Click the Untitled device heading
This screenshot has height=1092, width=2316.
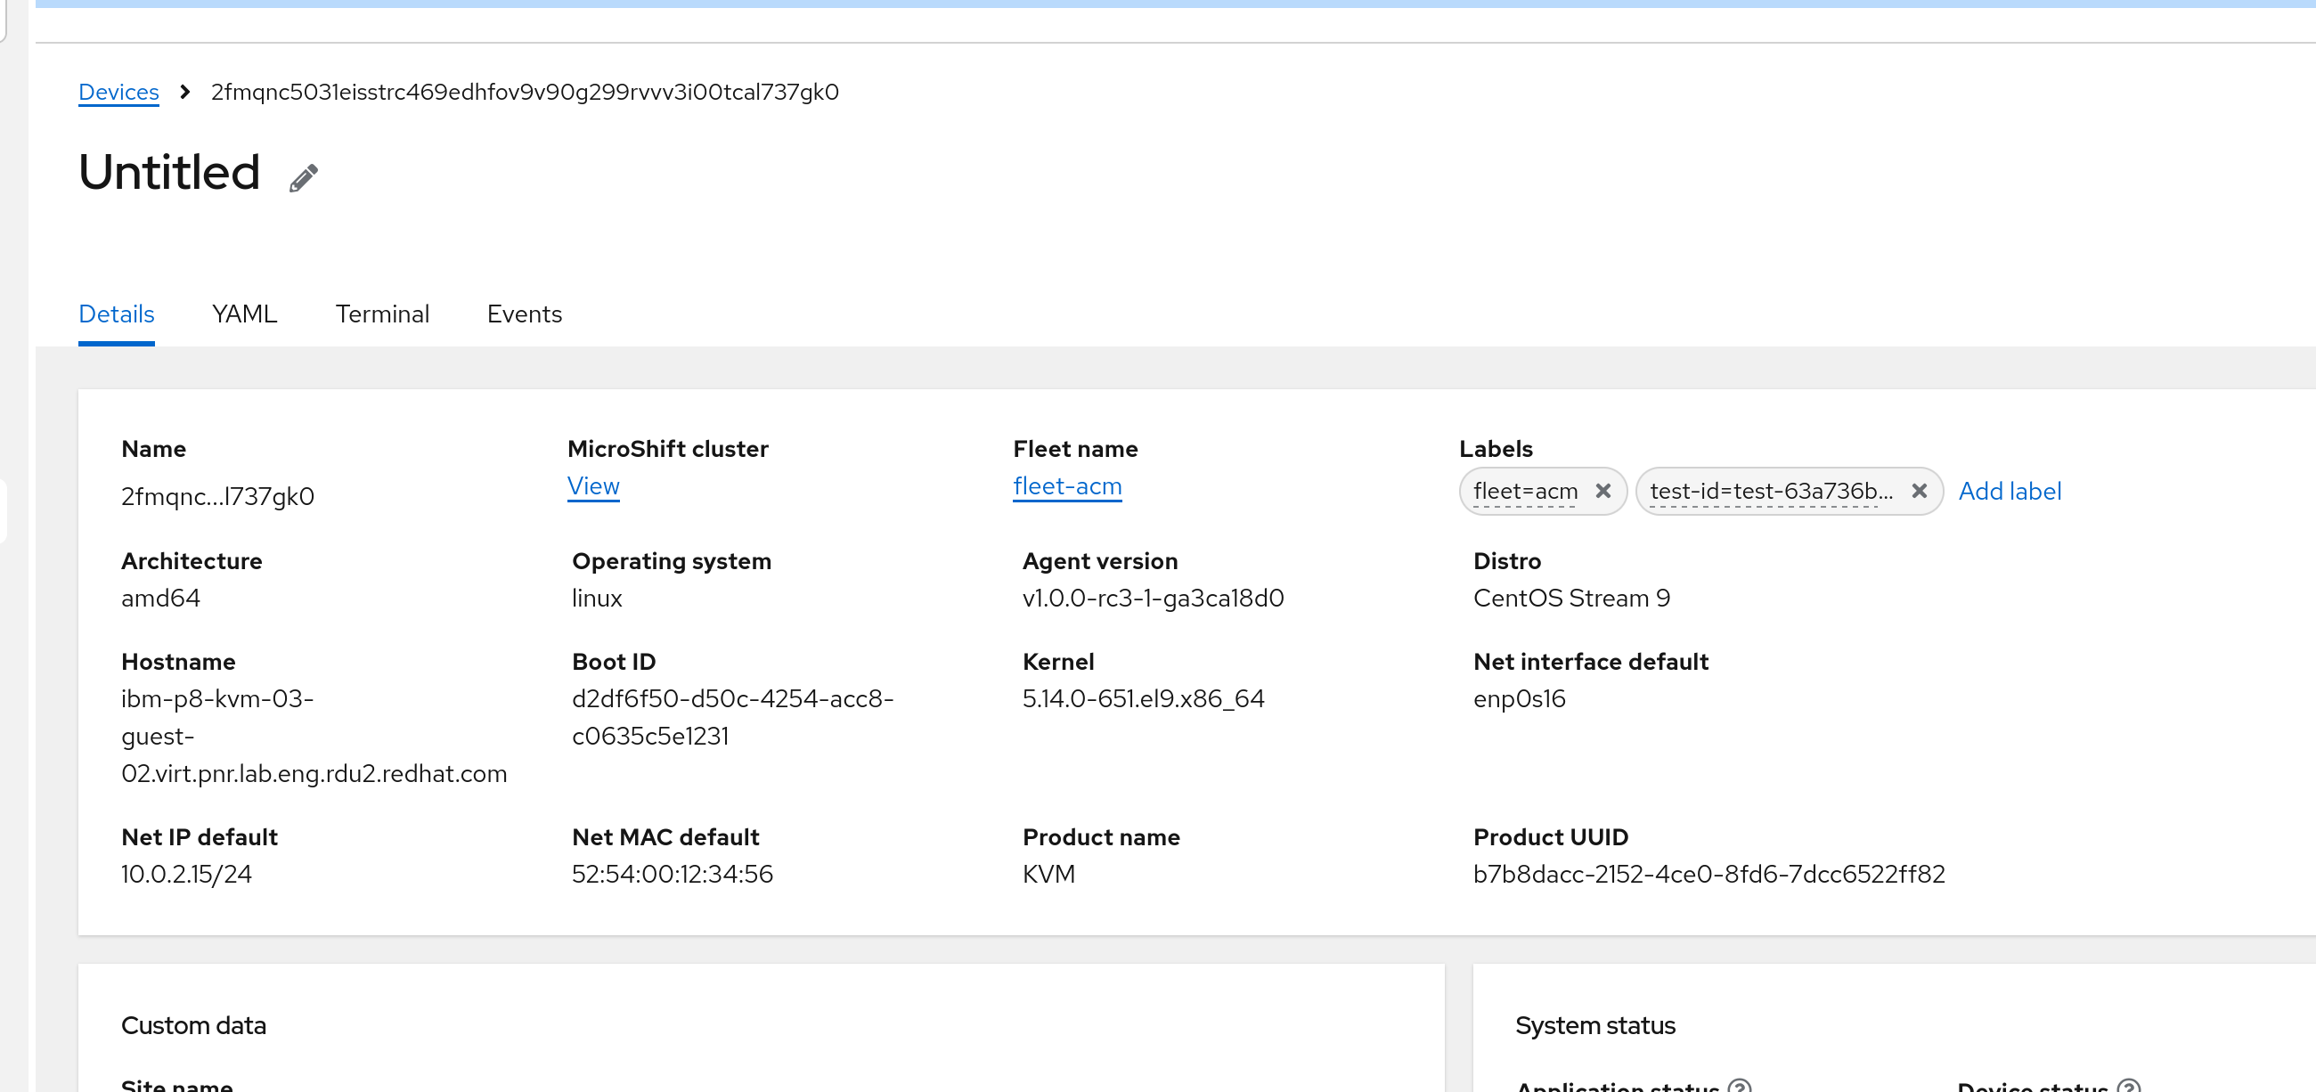click(x=169, y=173)
